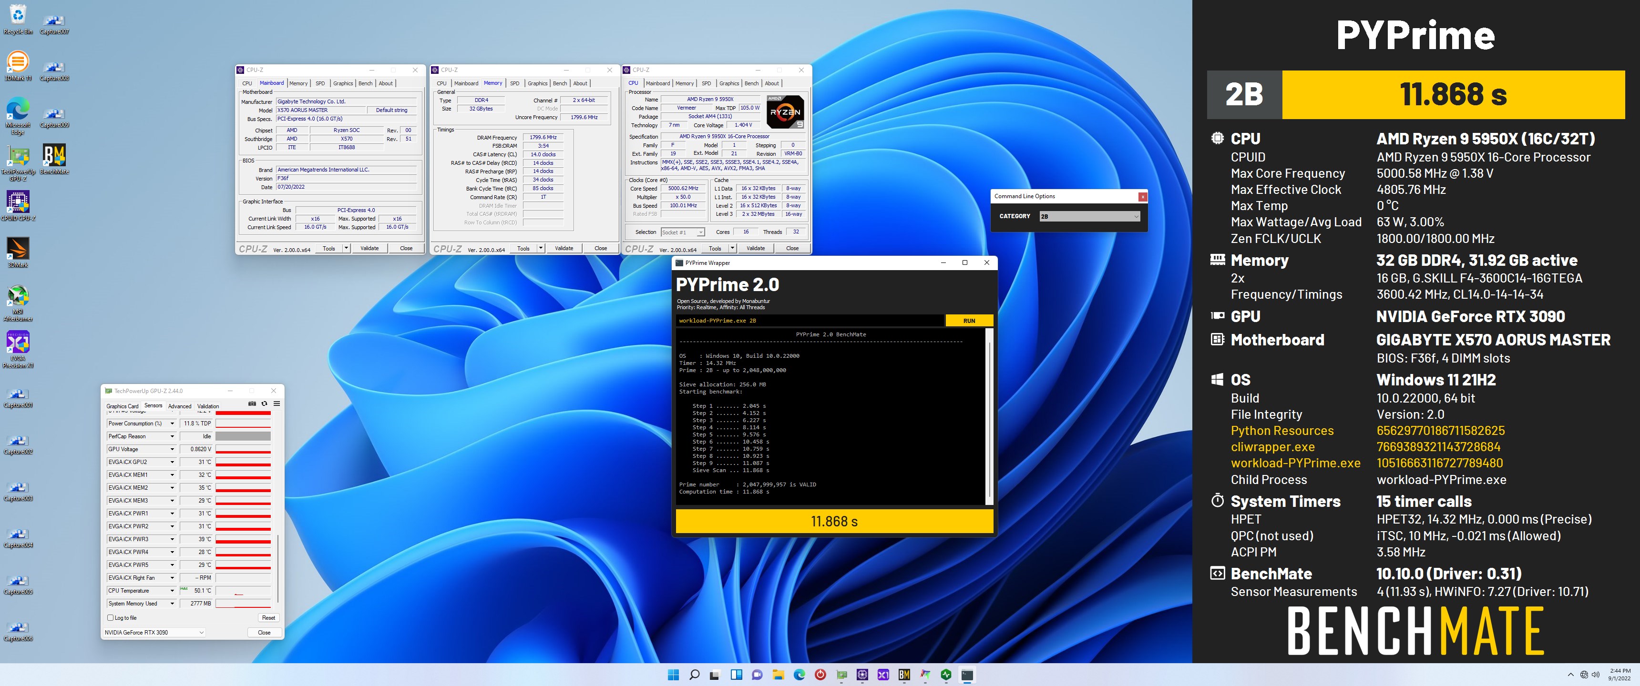Screen dimensions: 1640x686
Task: Click the PYPrime console output vertical scrollbar
Action: point(989,417)
